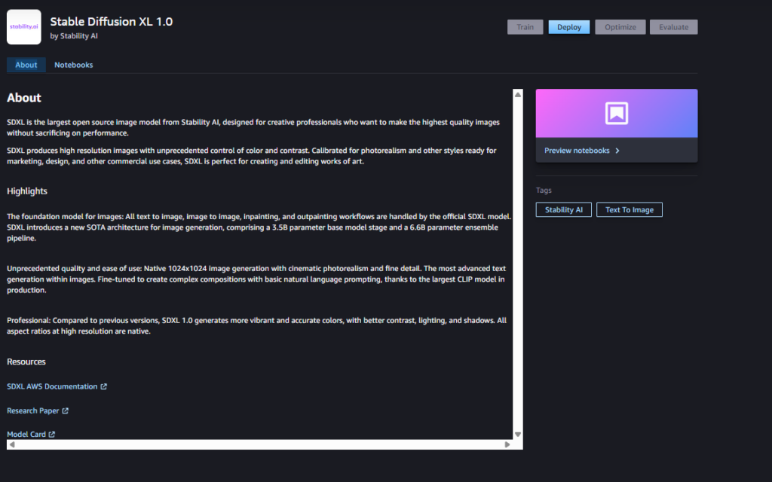Click the Tags label
This screenshot has width=772, height=482.
point(544,191)
